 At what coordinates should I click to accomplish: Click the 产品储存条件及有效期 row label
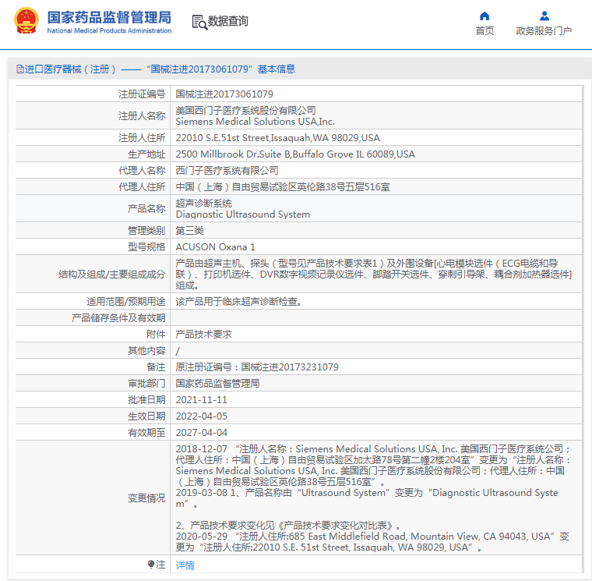(x=118, y=318)
